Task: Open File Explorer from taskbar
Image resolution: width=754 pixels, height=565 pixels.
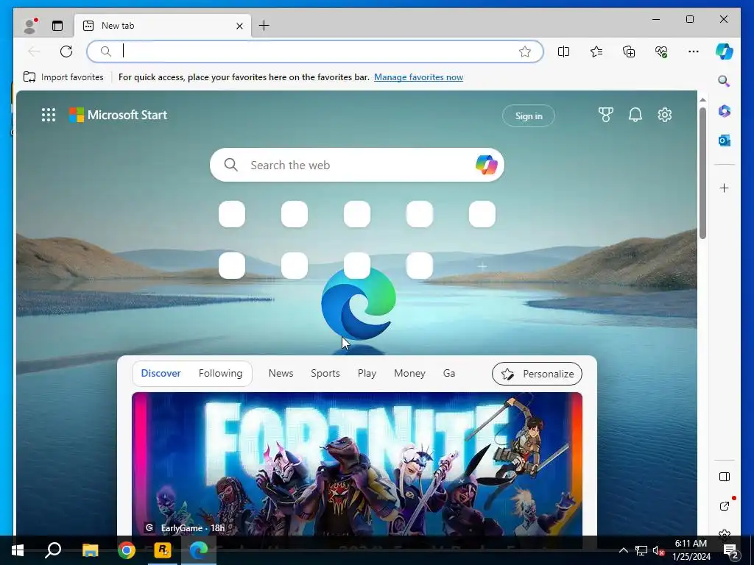Action: pos(90,550)
